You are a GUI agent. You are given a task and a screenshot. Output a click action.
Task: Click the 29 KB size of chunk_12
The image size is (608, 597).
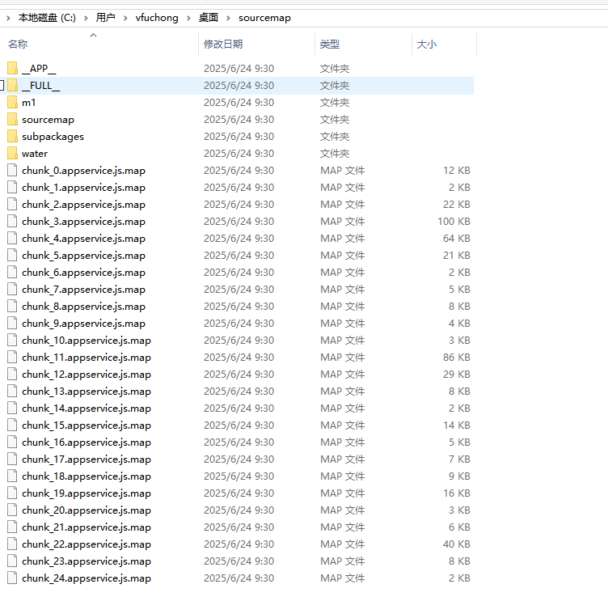457,375
